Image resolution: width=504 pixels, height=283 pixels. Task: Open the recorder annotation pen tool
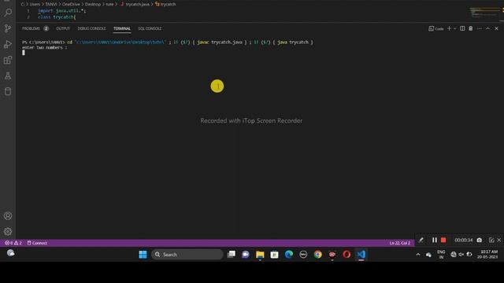421,240
